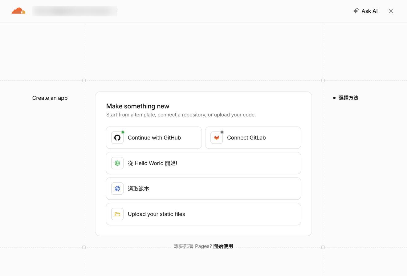This screenshot has width=407, height=276.
Task: Click the 'Start from a template' description text
Action: (181, 115)
